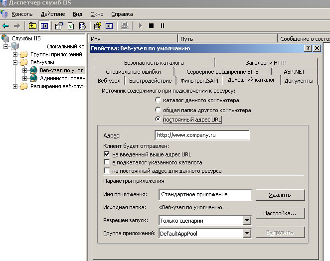Viewport: 330px width, 261px height.
Task: Switch to Документы tab
Action: point(299,81)
